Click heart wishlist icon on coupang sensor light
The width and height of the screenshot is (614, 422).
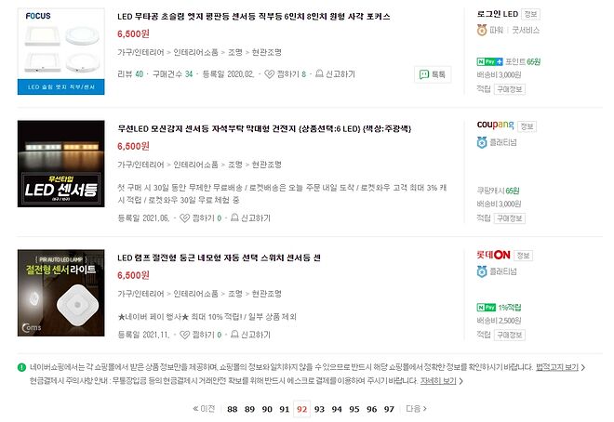[x=184, y=218]
